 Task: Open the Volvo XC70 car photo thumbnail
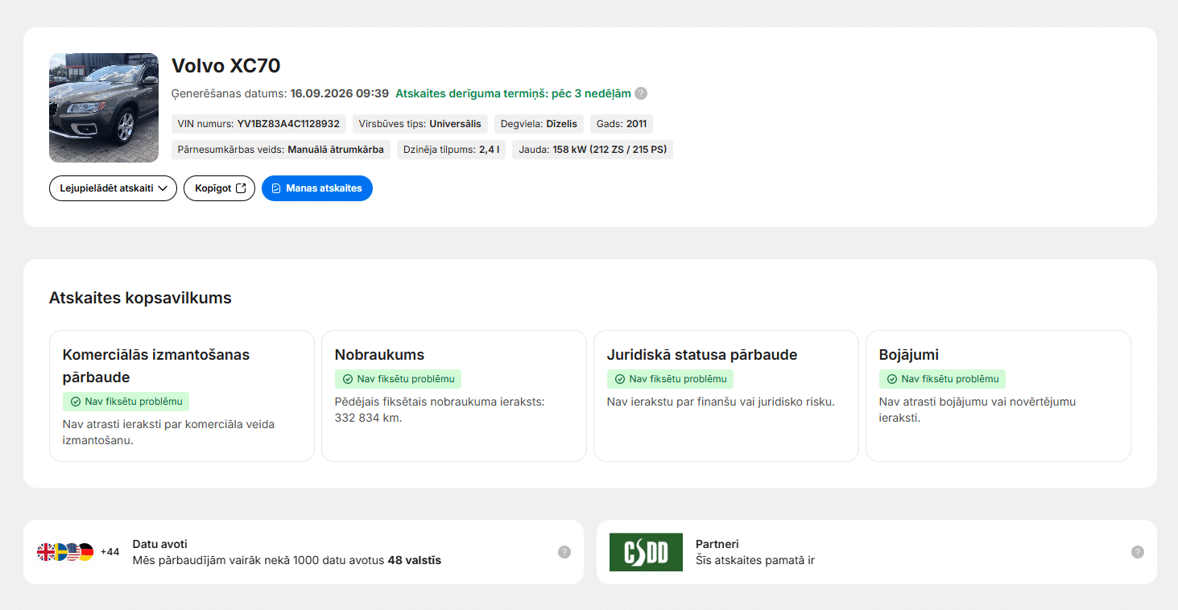[104, 108]
